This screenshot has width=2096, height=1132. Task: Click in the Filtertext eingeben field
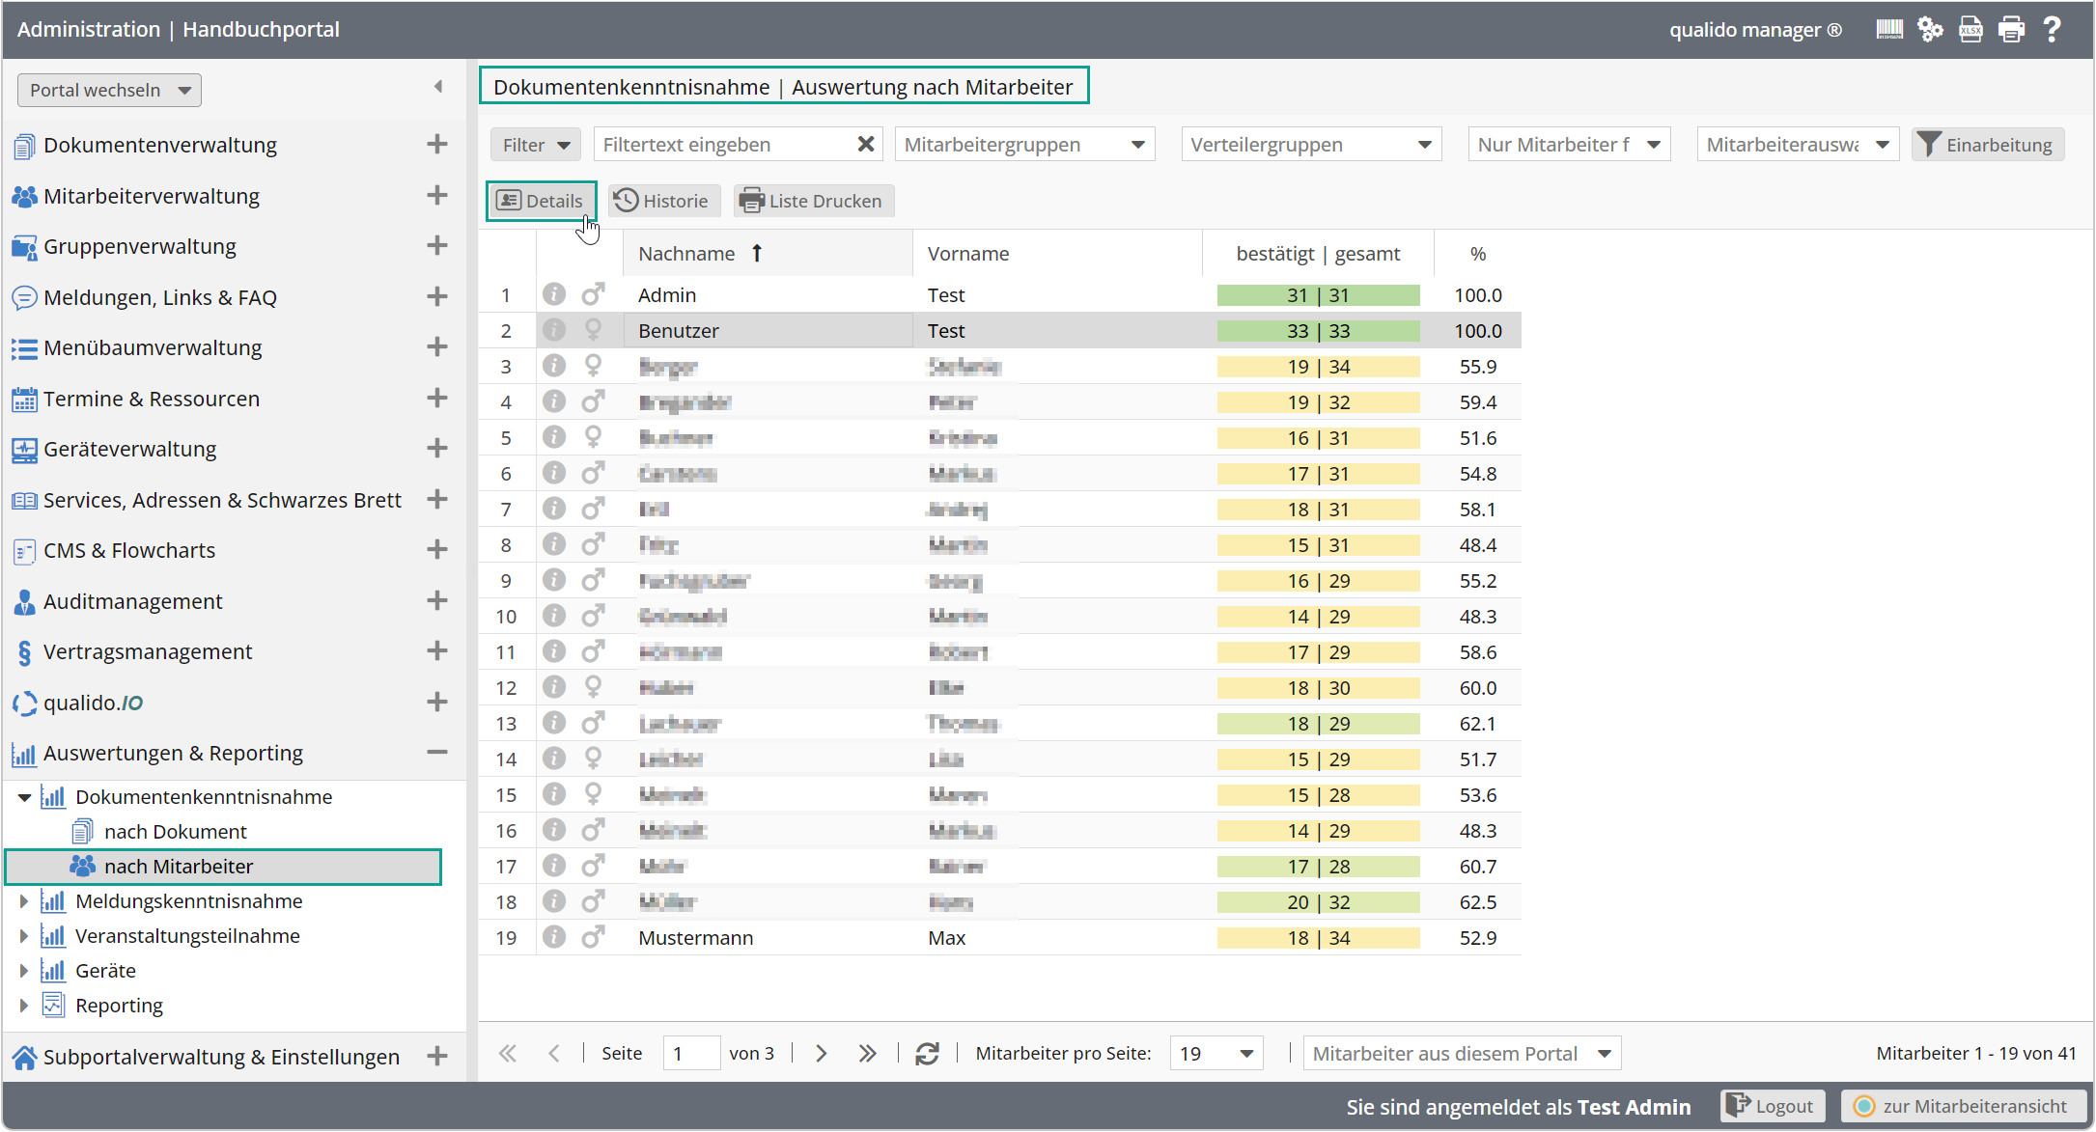(x=724, y=145)
